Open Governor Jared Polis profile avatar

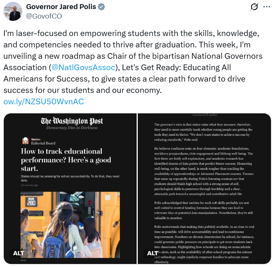13,11
